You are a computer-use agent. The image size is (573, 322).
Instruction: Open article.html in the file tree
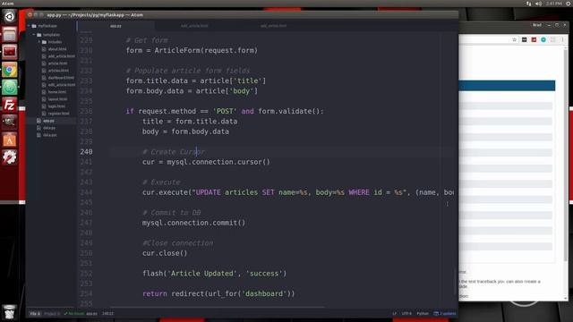(57, 64)
